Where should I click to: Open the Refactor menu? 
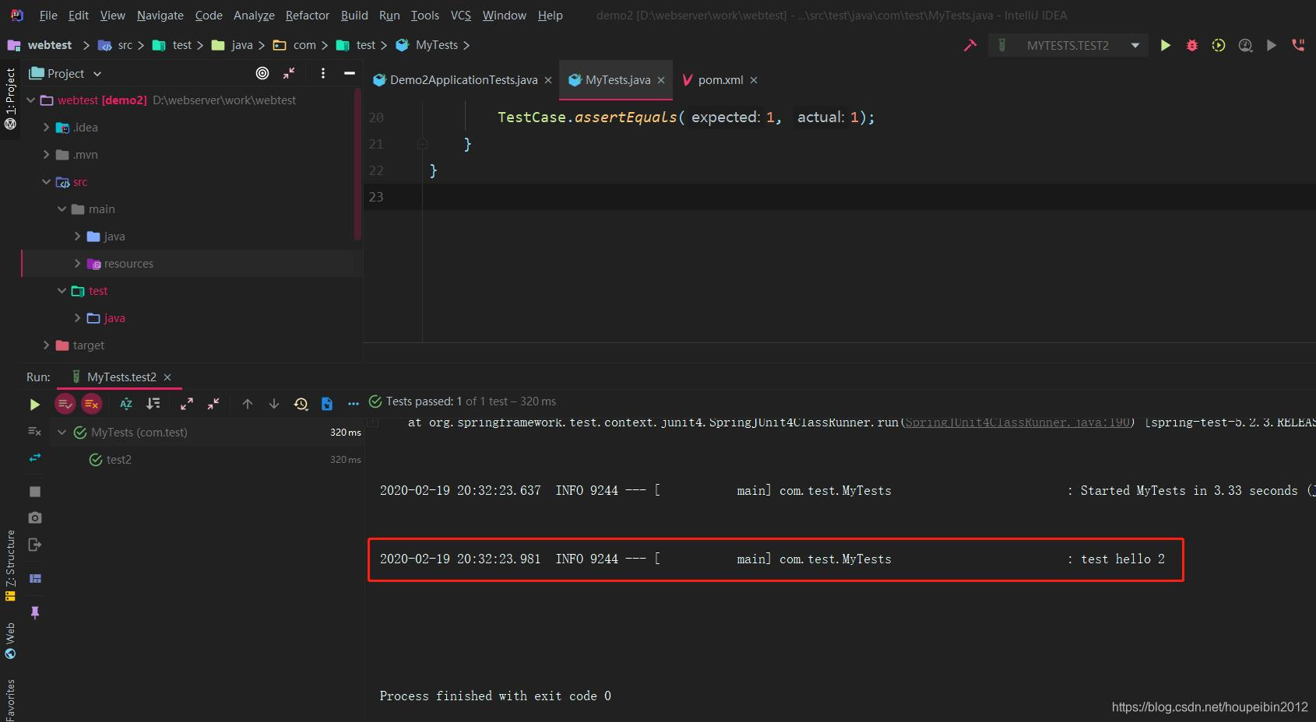308,16
